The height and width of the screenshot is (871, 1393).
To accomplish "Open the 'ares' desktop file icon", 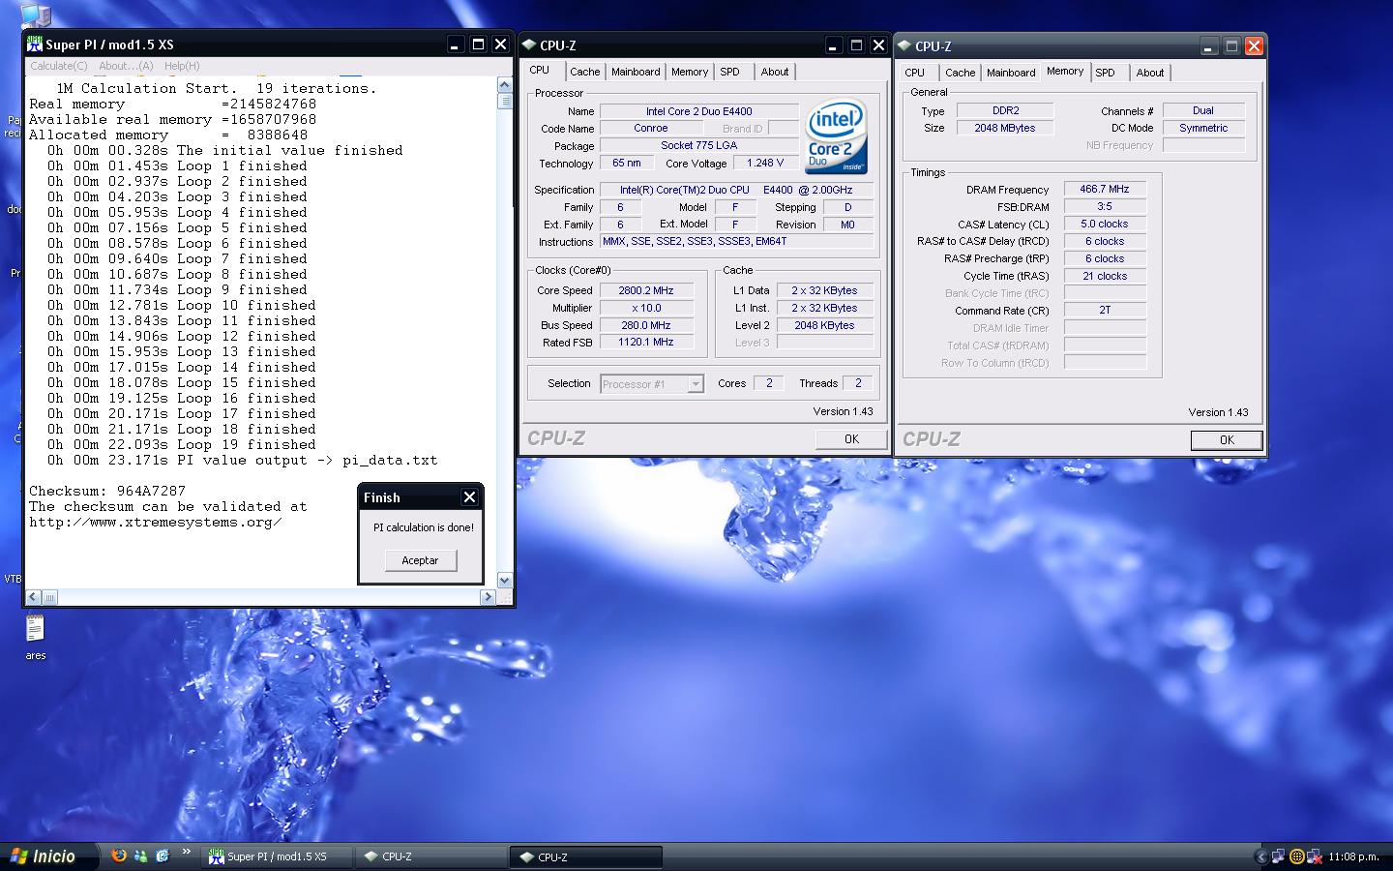I will click(x=36, y=638).
